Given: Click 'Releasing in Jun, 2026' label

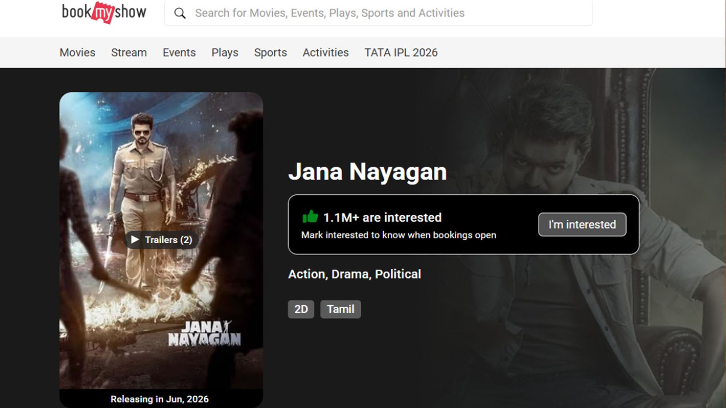Looking at the screenshot, I should [160, 399].
